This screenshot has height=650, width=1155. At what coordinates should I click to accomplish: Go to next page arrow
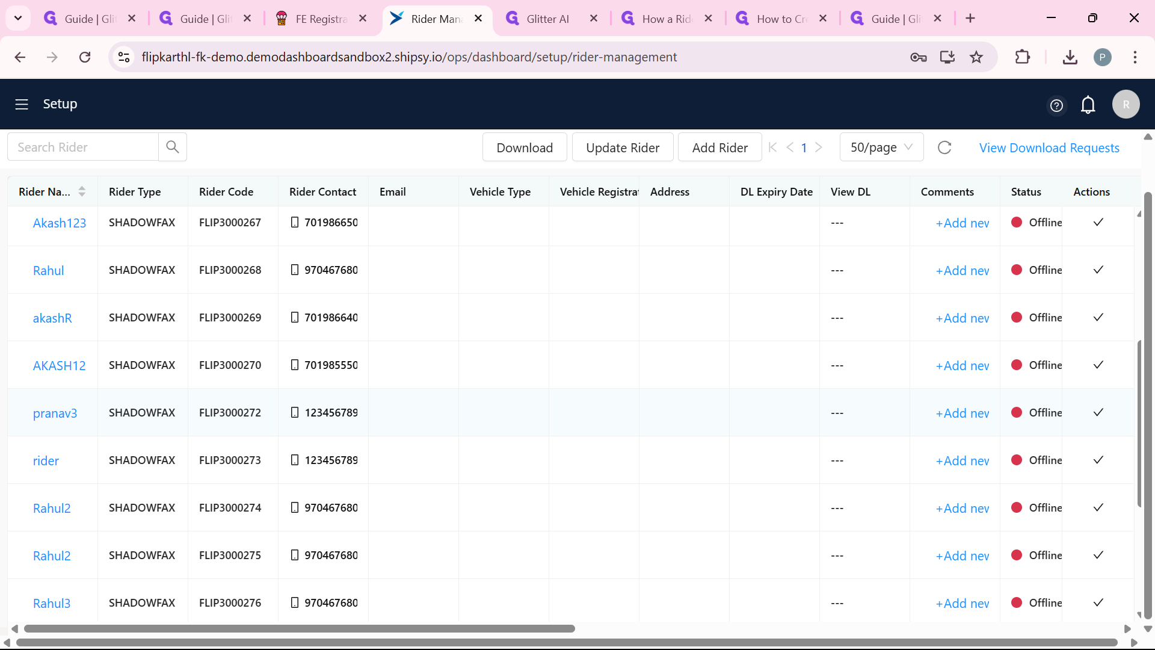[819, 147]
